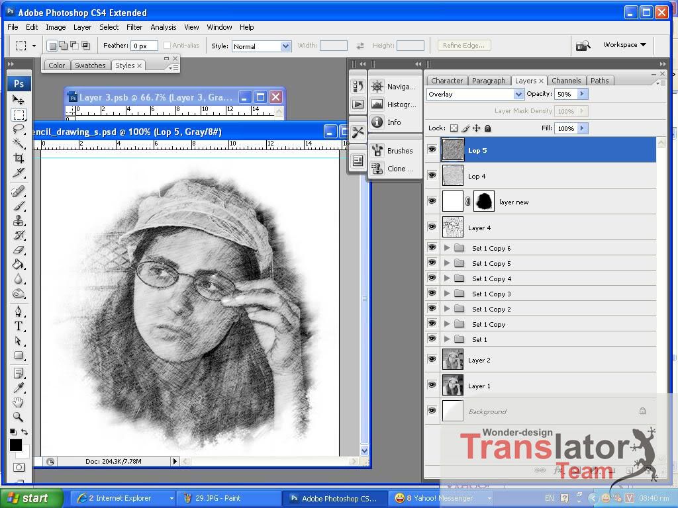Select the Eyedropper slice tool icon
Viewport: 678px width, 508px height.
point(19,173)
